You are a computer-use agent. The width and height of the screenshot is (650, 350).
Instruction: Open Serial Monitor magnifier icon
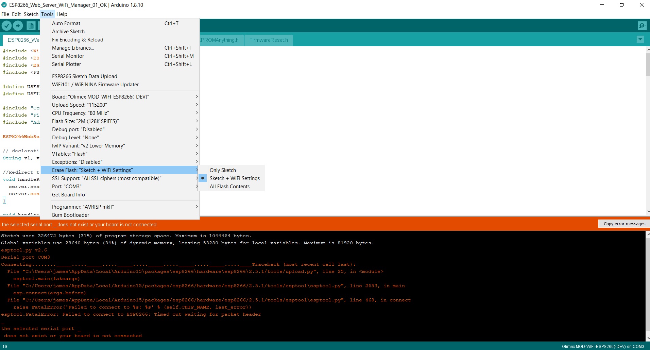pos(642,26)
